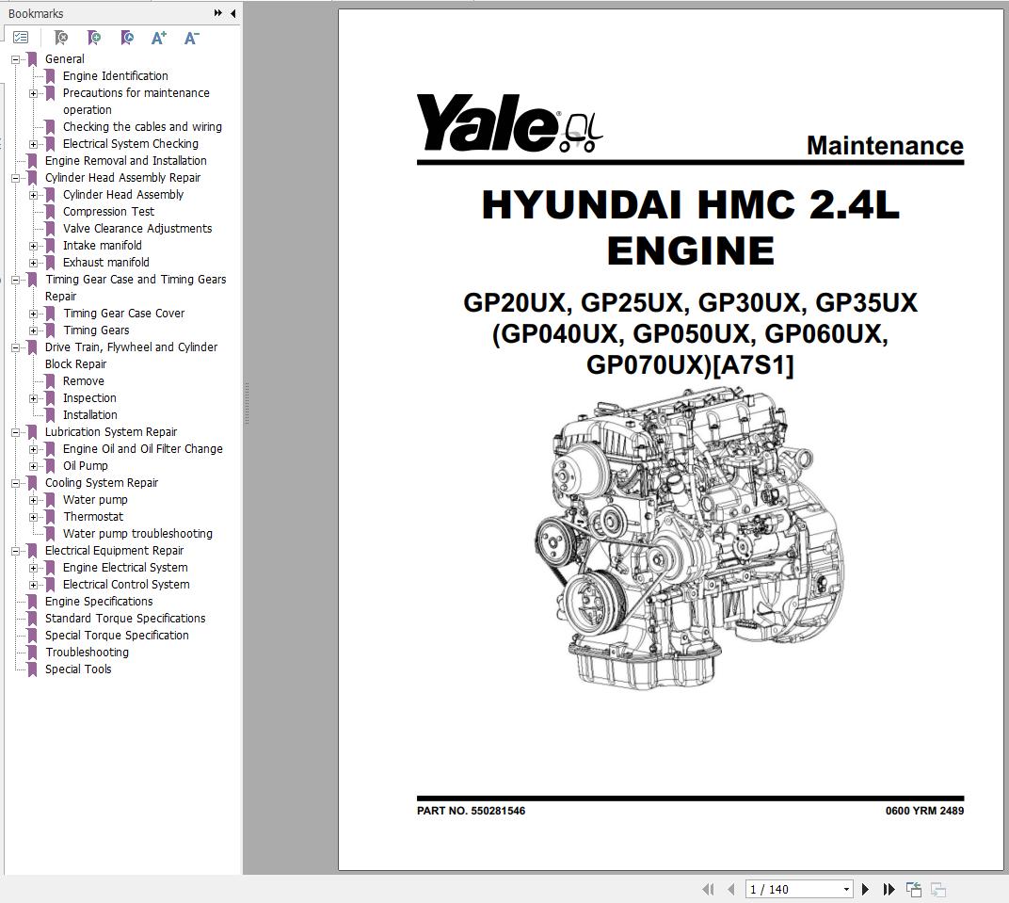Image resolution: width=1009 pixels, height=903 pixels.
Task: Collapse the Bookmarks panel with the left arrow
Action: pos(232,13)
